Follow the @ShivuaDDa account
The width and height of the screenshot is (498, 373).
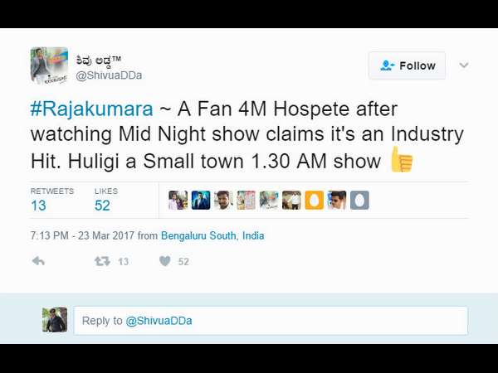click(408, 65)
